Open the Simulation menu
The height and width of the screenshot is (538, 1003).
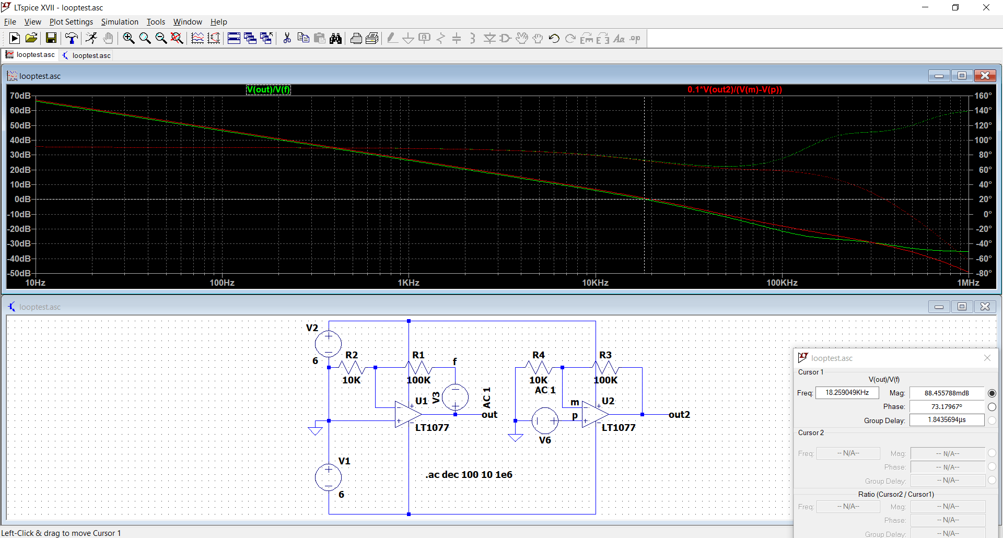coord(120,21)
